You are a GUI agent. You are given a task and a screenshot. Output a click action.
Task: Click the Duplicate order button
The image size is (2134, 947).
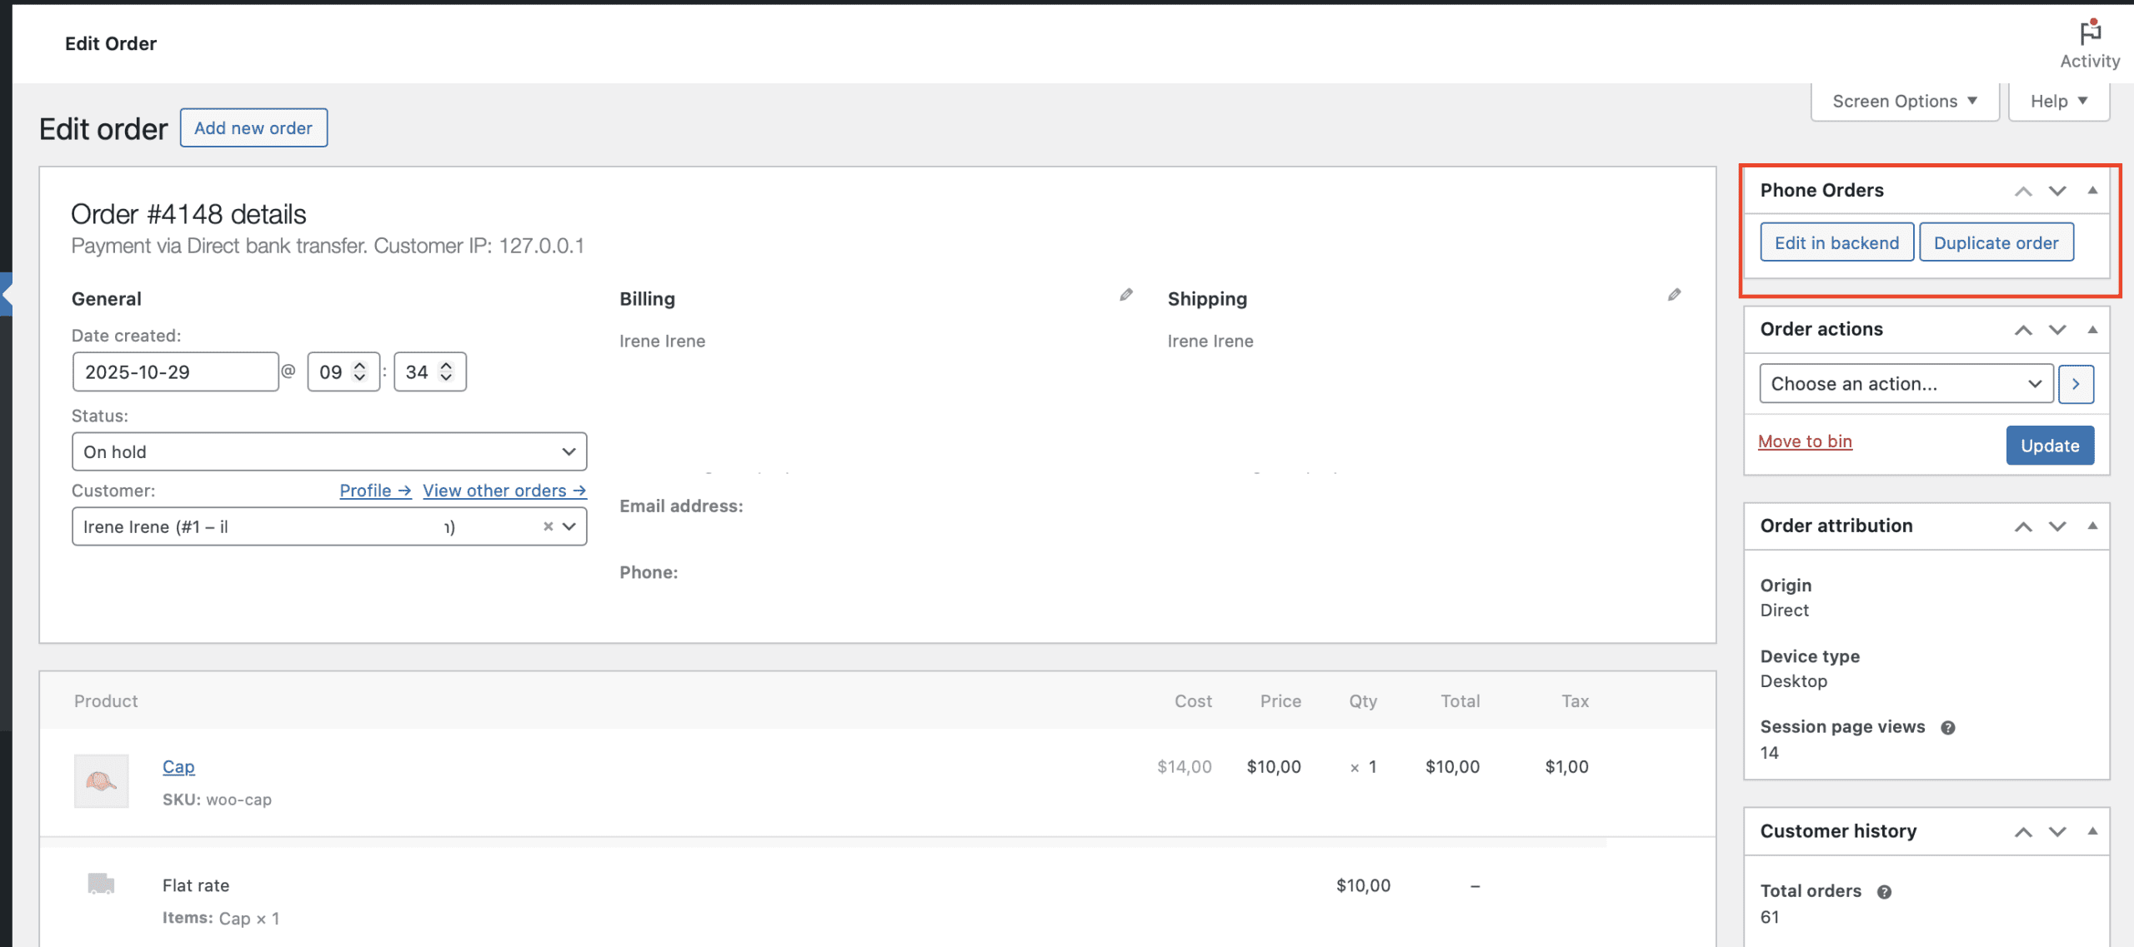[1996, 243]
